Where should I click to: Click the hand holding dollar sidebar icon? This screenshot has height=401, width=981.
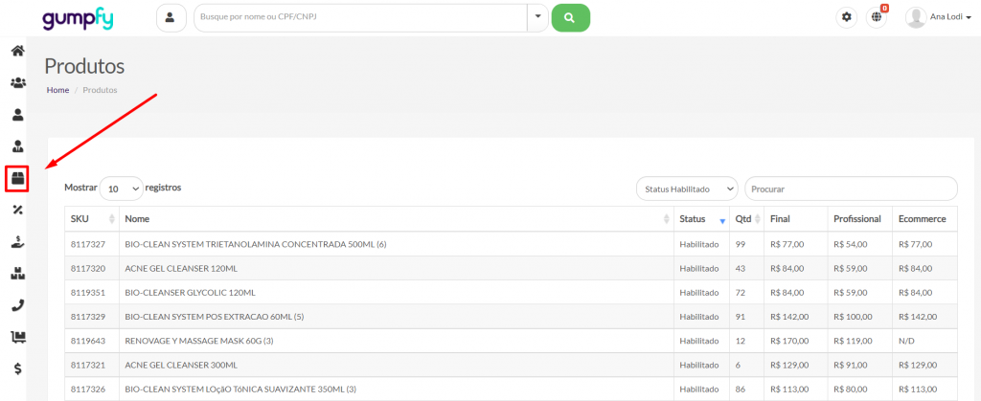click(17, 242)
